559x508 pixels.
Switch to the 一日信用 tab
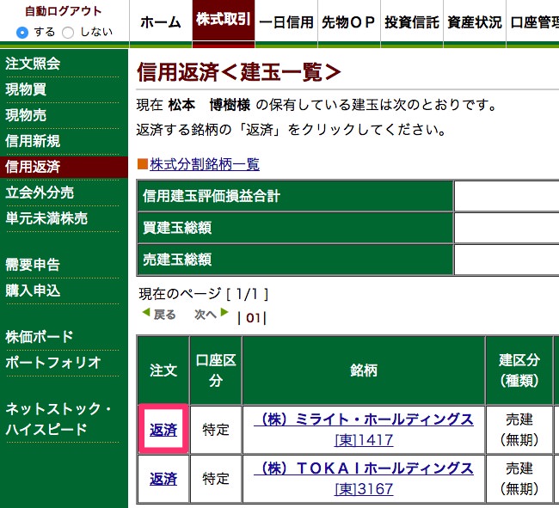click(286, 22)
